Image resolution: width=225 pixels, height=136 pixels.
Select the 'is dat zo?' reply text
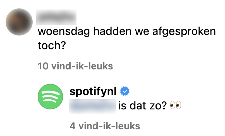pyautogui.click(x=142, y=105)
